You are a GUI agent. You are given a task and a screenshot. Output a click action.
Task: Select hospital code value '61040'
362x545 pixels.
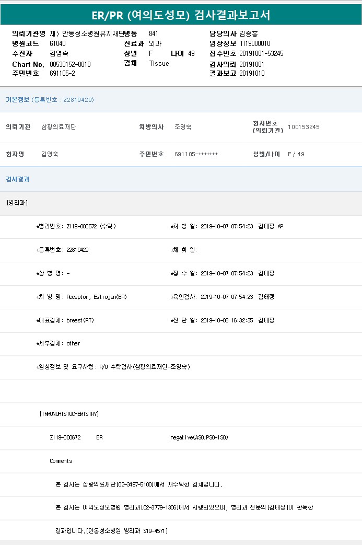click(x=57, y=43)
